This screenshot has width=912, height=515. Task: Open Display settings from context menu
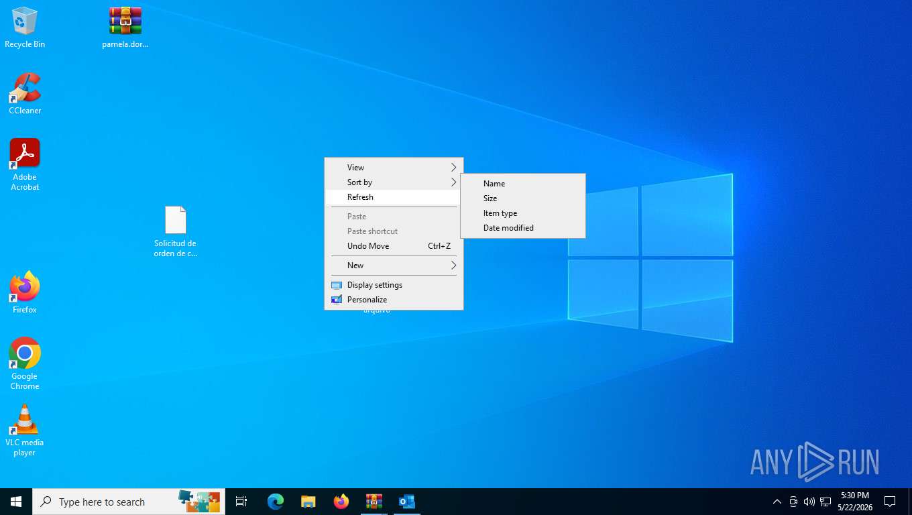[x=394, y=285]
